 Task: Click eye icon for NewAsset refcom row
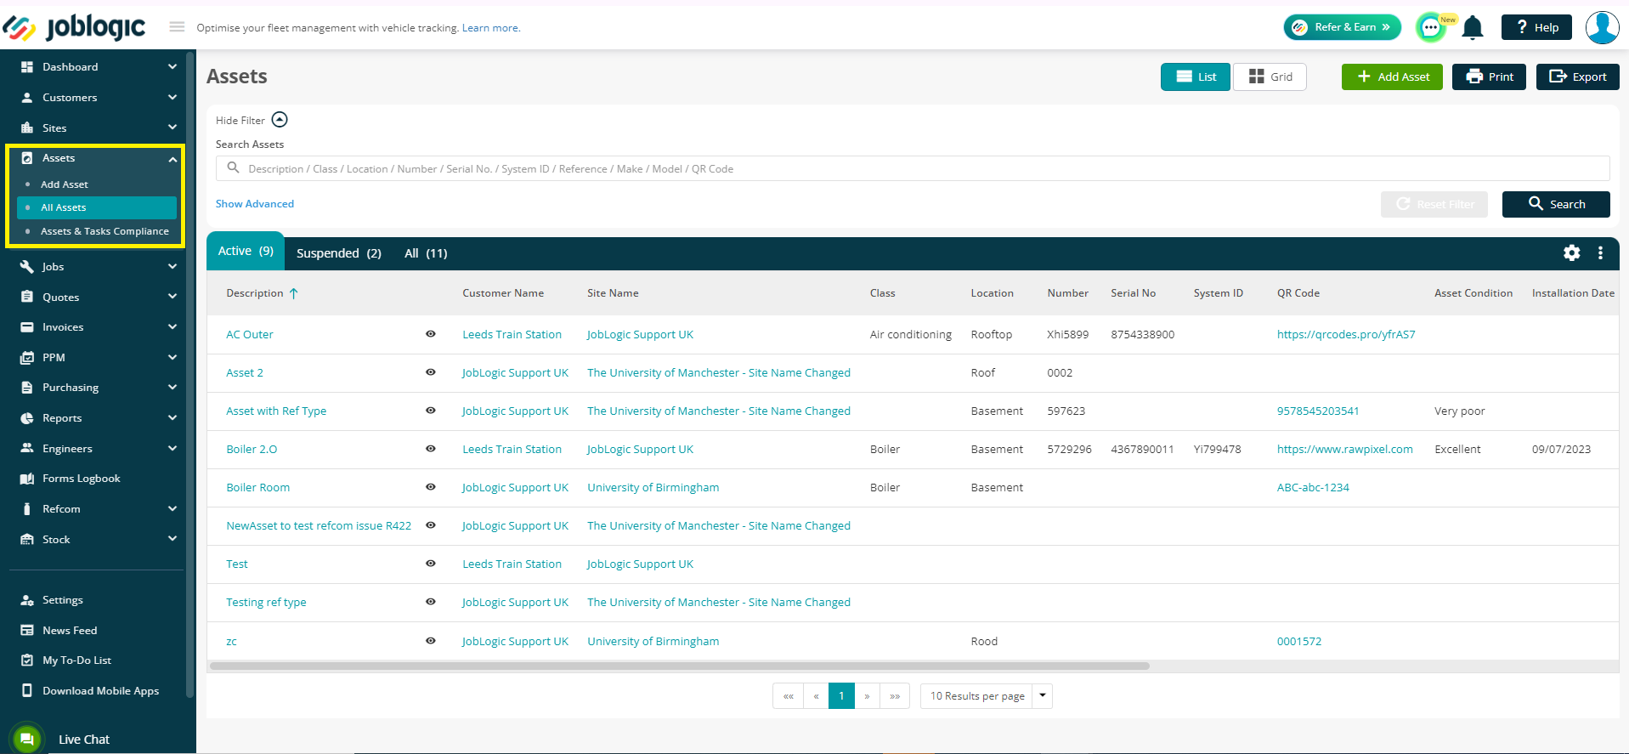(x=431, y=525)
